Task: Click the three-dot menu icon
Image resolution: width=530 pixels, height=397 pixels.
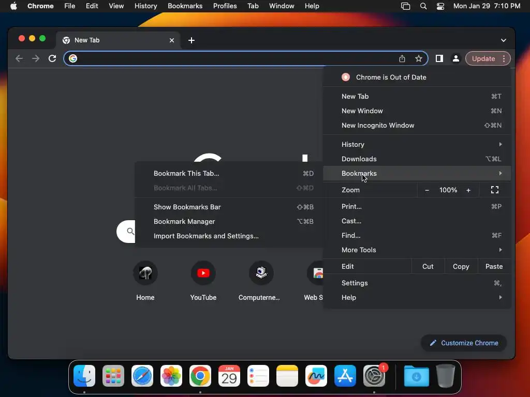Action: [x=504, y=58]
